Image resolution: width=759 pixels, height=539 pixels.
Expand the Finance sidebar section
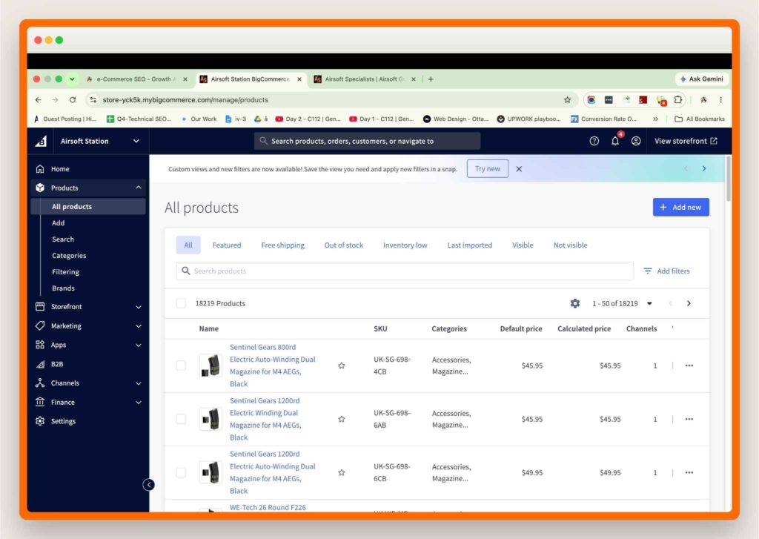[x=139, y=403]
